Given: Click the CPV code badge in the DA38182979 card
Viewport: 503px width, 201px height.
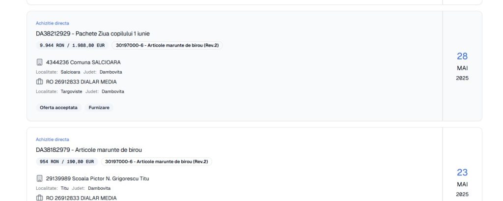Looking at the screenshot, I should [156, 161].
